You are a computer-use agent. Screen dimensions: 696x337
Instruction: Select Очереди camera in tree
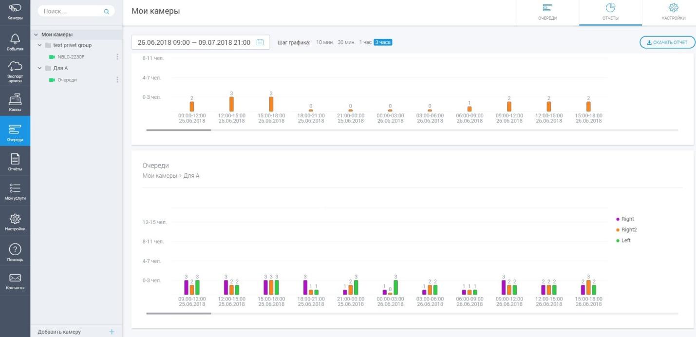tap(67, 80)
